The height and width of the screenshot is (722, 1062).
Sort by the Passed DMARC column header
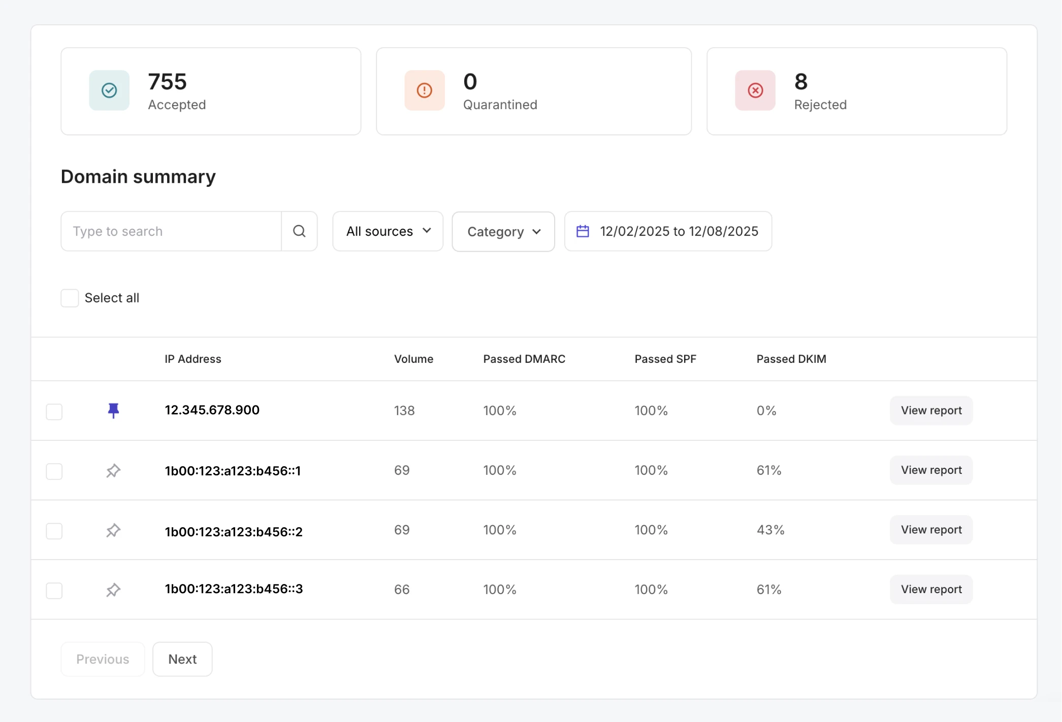click(524, 359)
